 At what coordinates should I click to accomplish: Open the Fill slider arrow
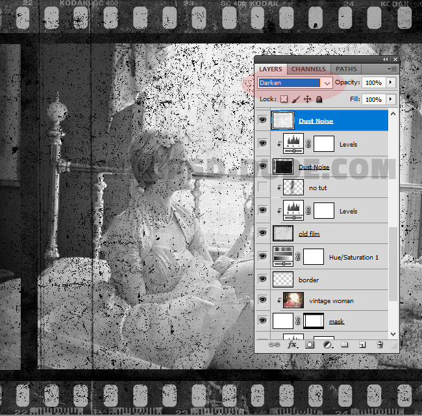point(390,99)
